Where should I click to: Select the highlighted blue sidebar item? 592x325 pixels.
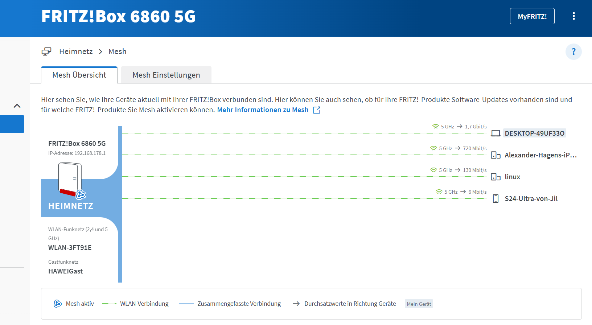click(12, 124)
